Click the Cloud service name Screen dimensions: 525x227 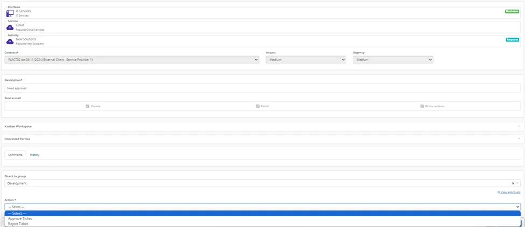pos(20,25)
